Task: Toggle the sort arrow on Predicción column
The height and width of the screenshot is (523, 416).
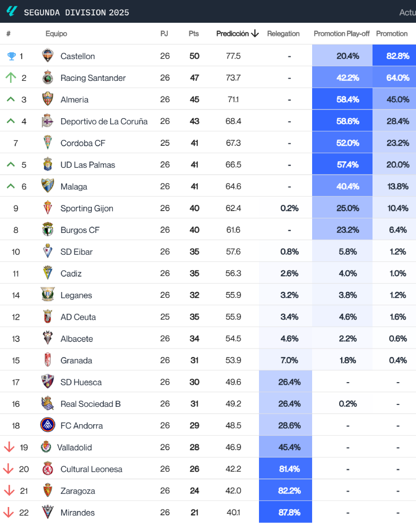Action: (x=254, y=34)
